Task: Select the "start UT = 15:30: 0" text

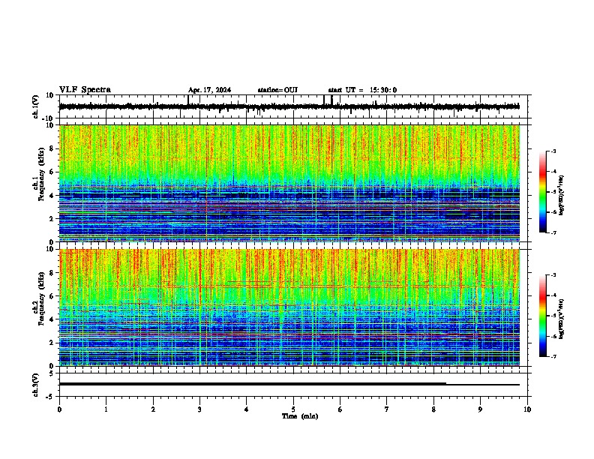Action: tap(362, 90)
